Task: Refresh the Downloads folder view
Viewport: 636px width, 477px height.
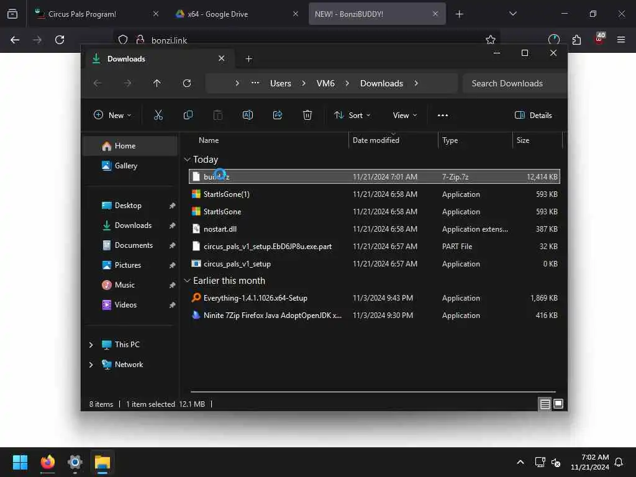Action: [x=187, y=83]
